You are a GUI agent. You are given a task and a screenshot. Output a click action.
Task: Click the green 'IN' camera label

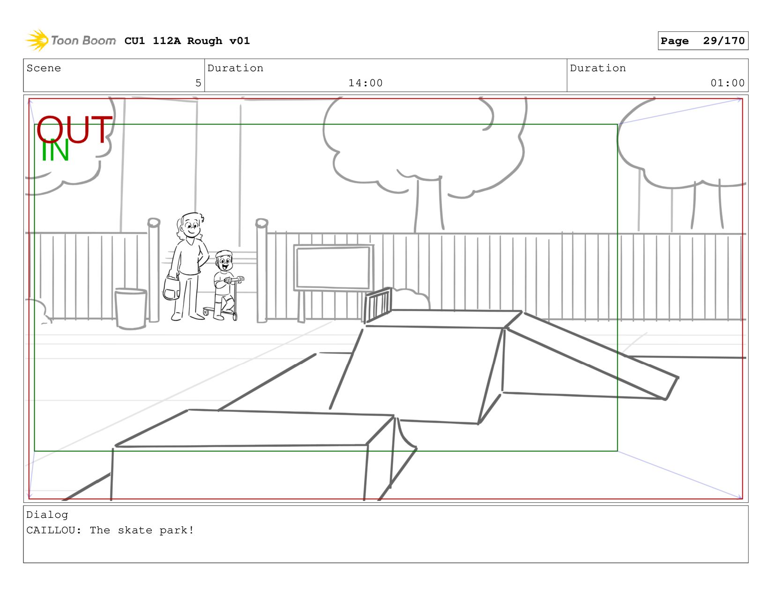(x=55, y=151)
